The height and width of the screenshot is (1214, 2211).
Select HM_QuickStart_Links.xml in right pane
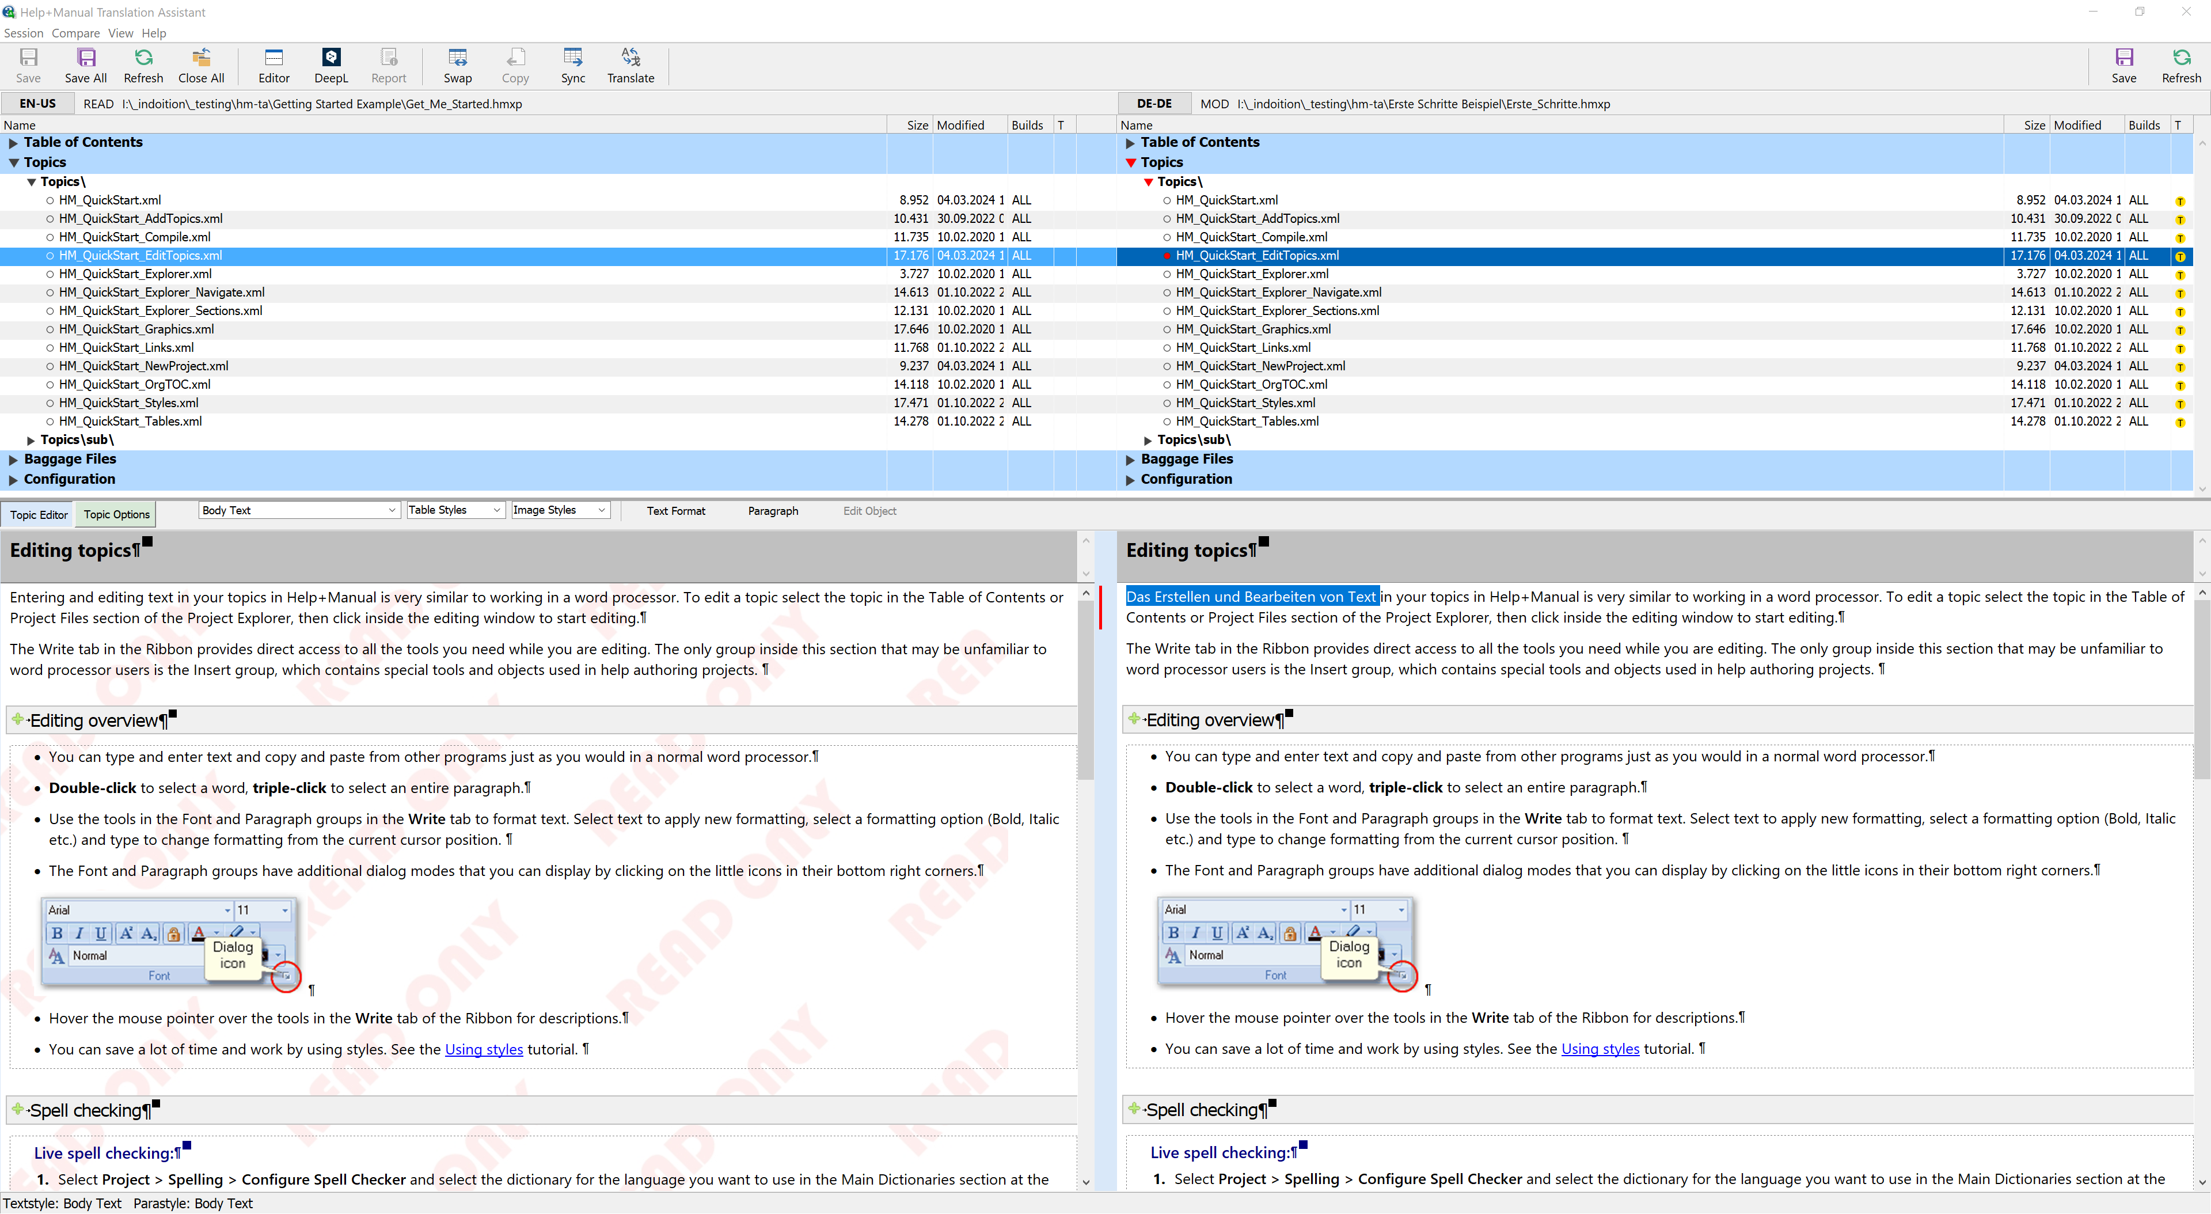tap(1243, 348)
